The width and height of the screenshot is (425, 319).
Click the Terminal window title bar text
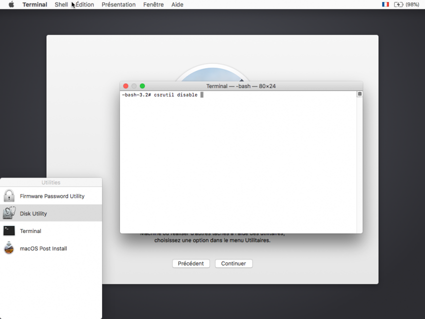click(241, 86)
